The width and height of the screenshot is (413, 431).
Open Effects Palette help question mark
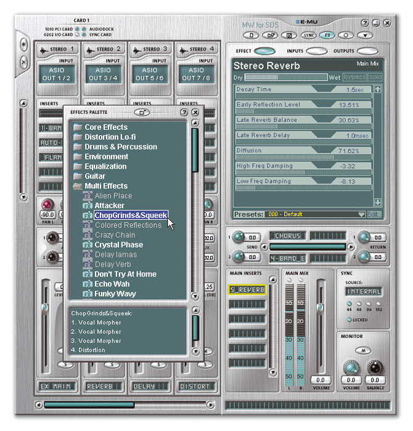click(x=184, y=113)
